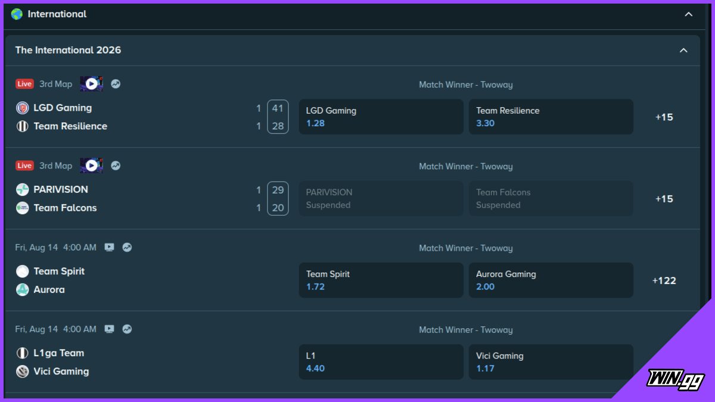Screen dimensions: 715x402
Task: Click the 29 / 20 live score box
Action: tap(278, 198)
